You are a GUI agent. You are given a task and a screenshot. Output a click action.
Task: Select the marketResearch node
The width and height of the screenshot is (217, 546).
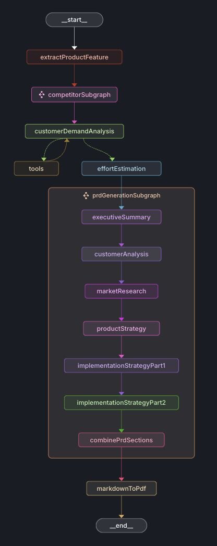point(122,291)
